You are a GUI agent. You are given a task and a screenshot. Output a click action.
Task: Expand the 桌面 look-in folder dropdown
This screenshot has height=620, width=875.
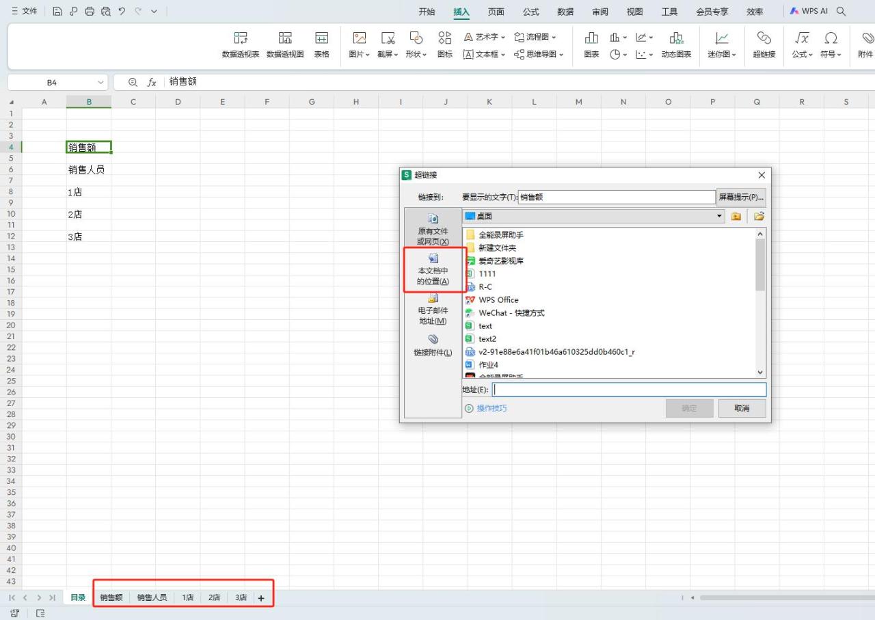(x=719, y=216)
